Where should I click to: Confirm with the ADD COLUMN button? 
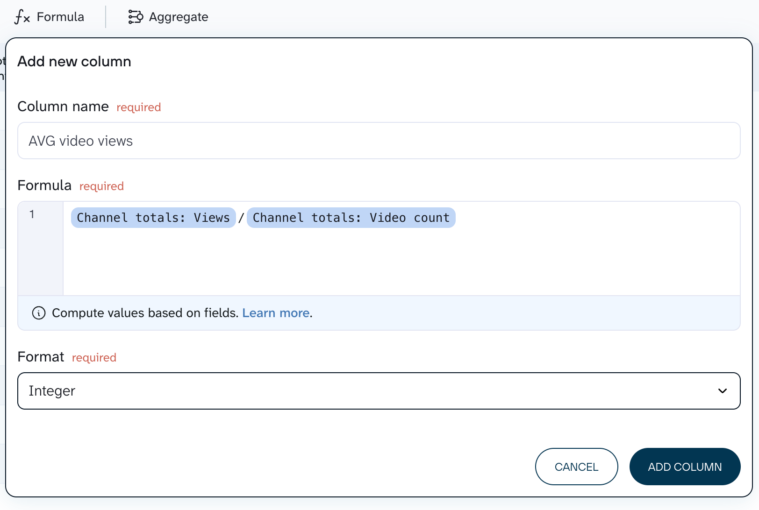click(685, 467)
